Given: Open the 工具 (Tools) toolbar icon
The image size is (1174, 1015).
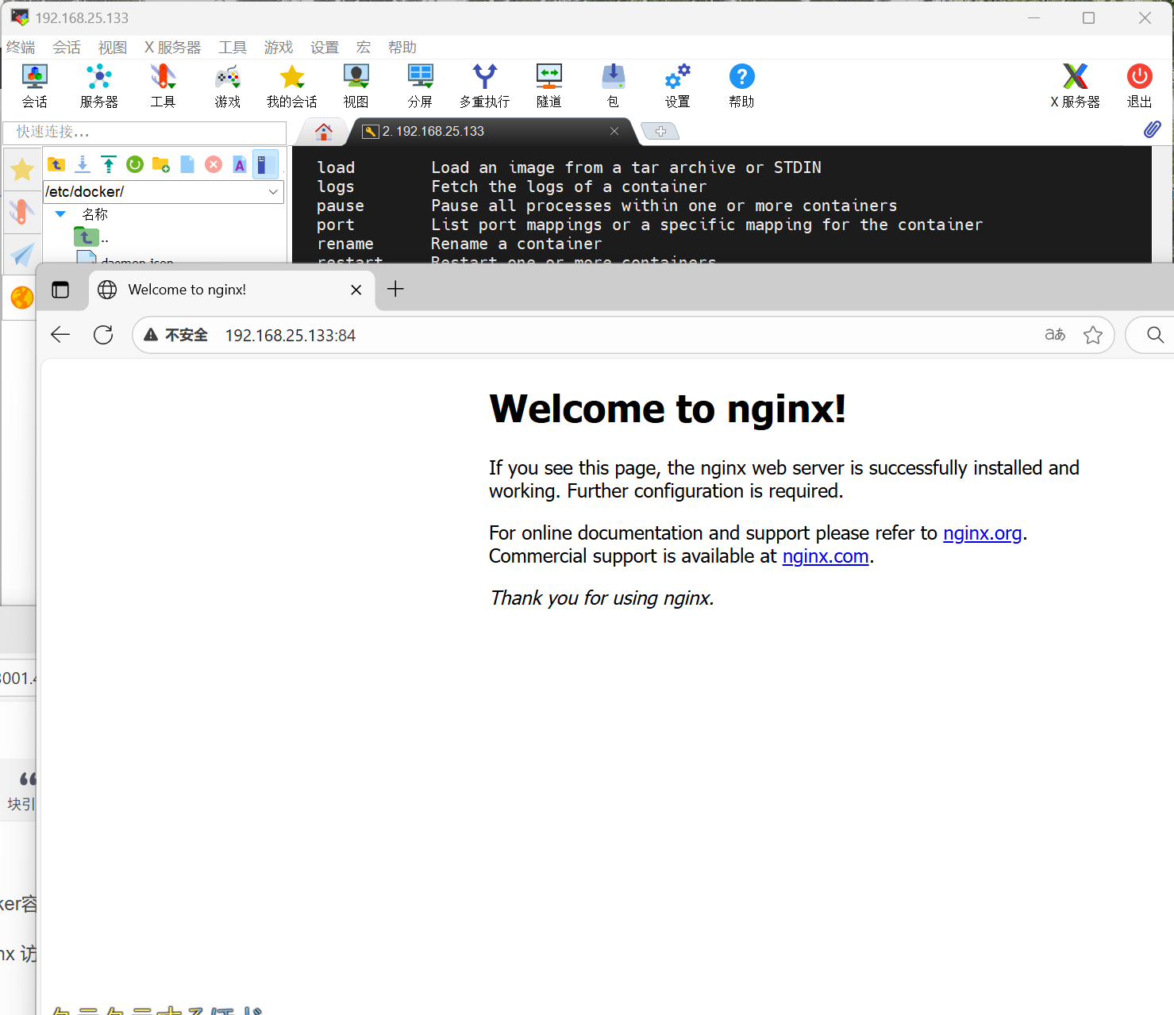Looking at the screenshot, I should click(163, 86).
